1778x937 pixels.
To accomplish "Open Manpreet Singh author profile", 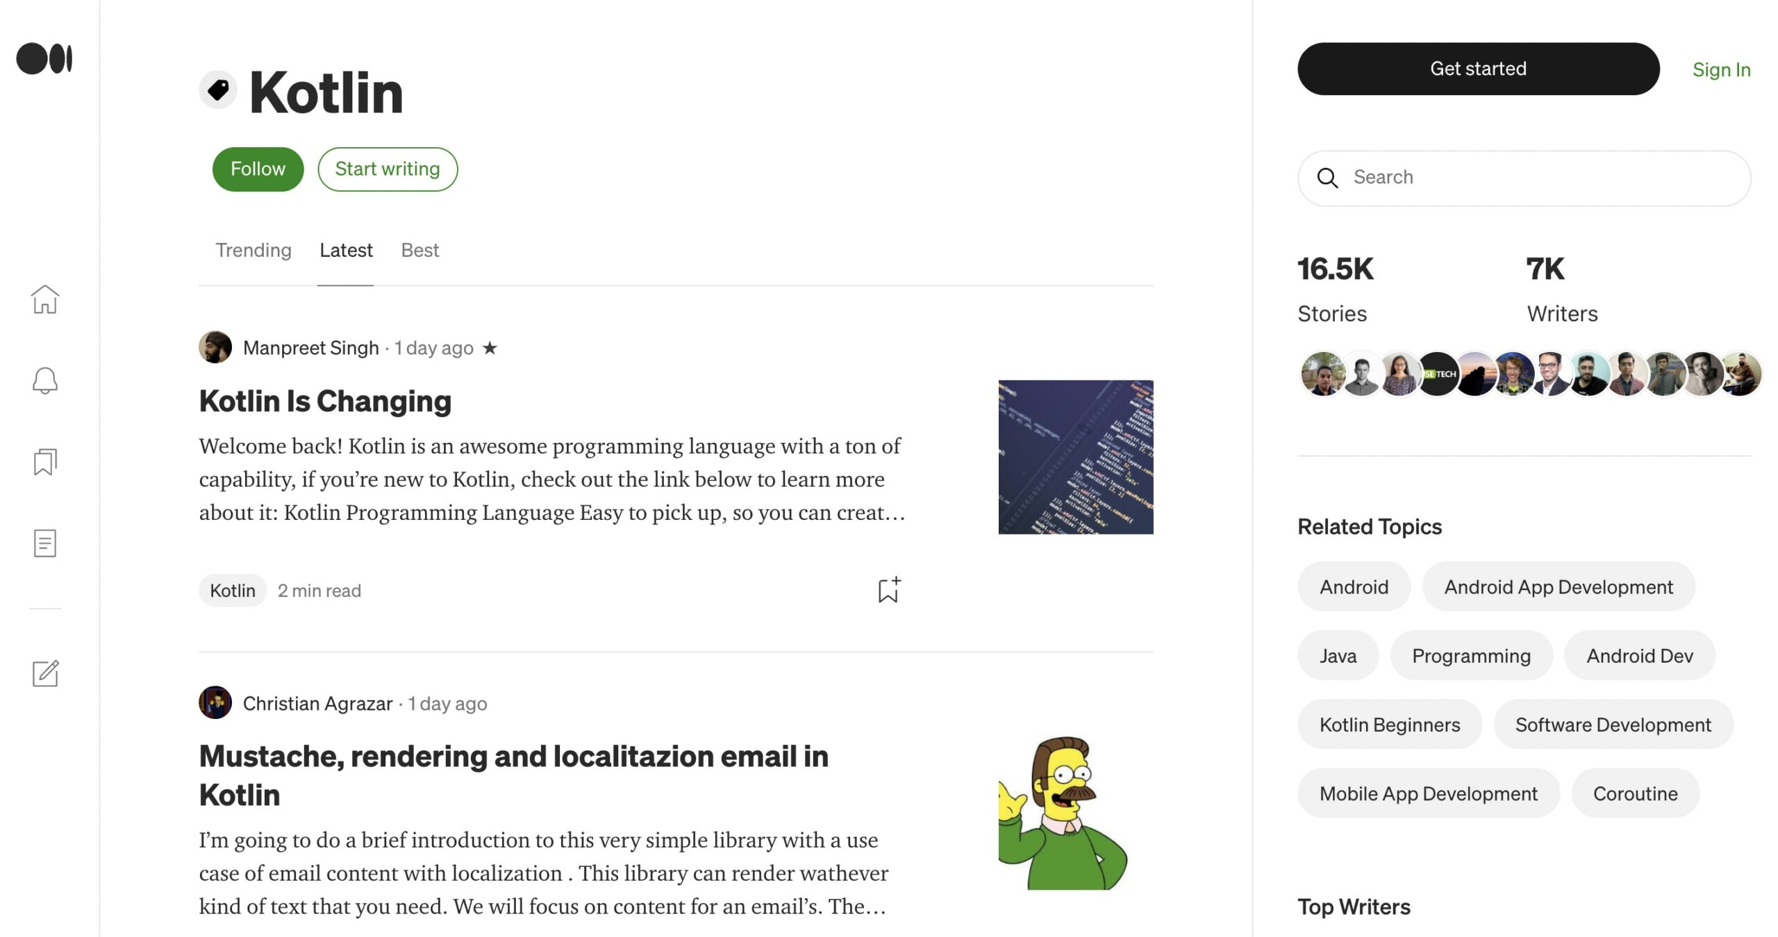I will (x=311, y=348).
